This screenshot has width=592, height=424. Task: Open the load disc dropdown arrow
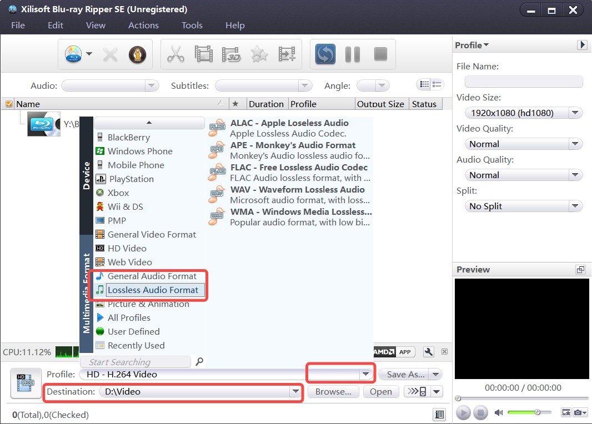89,54
